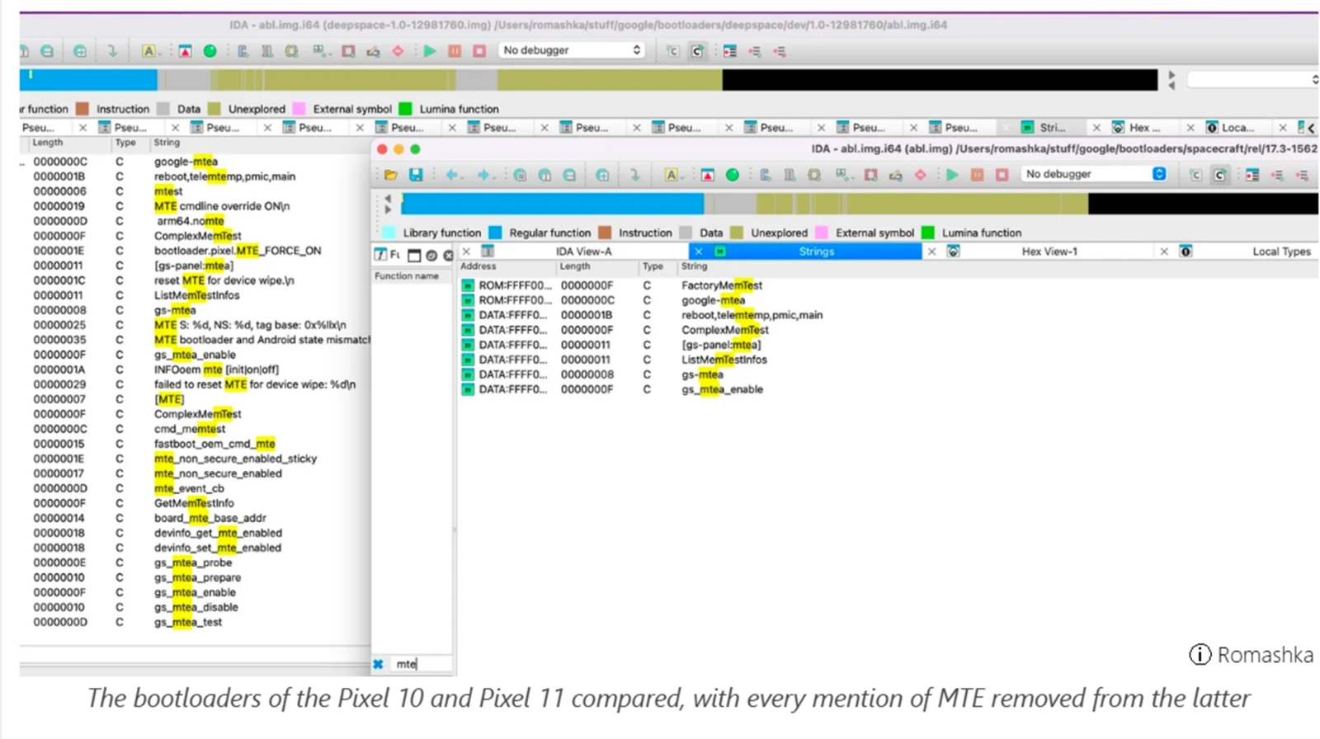The height and width of the screenshot is (739, 1320).
Task: Pause the process in the deepspace window toolbar
Action: pos(455,51)
